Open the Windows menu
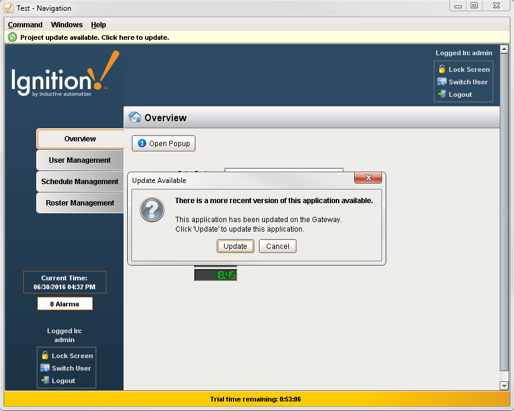 click(67, 25)
